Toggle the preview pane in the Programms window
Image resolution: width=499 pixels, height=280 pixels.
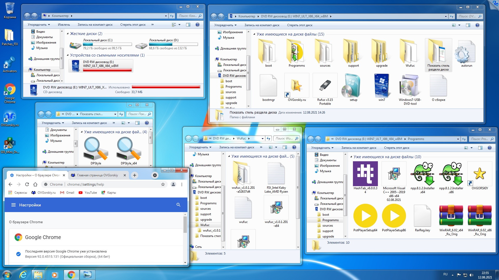[x=480, y=148]
